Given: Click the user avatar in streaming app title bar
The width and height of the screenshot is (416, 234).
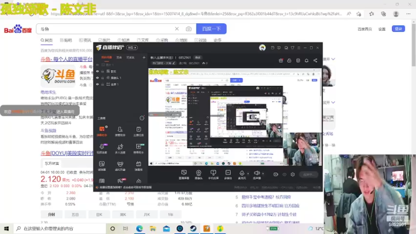Looking at the screenshot, I should click(262, 47).
